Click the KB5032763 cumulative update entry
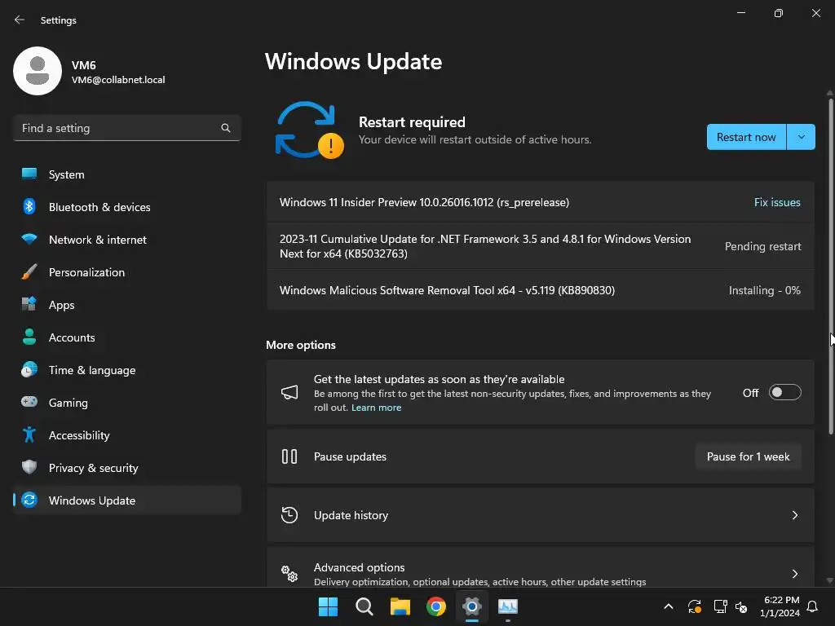The image size is (835, 626). 541,246
